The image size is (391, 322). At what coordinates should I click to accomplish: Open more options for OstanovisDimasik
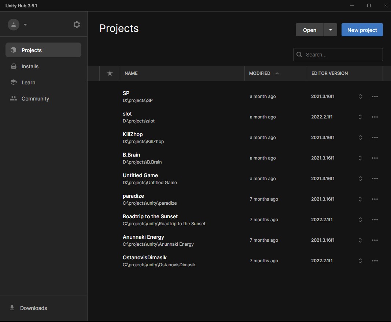tap(375, 261)
